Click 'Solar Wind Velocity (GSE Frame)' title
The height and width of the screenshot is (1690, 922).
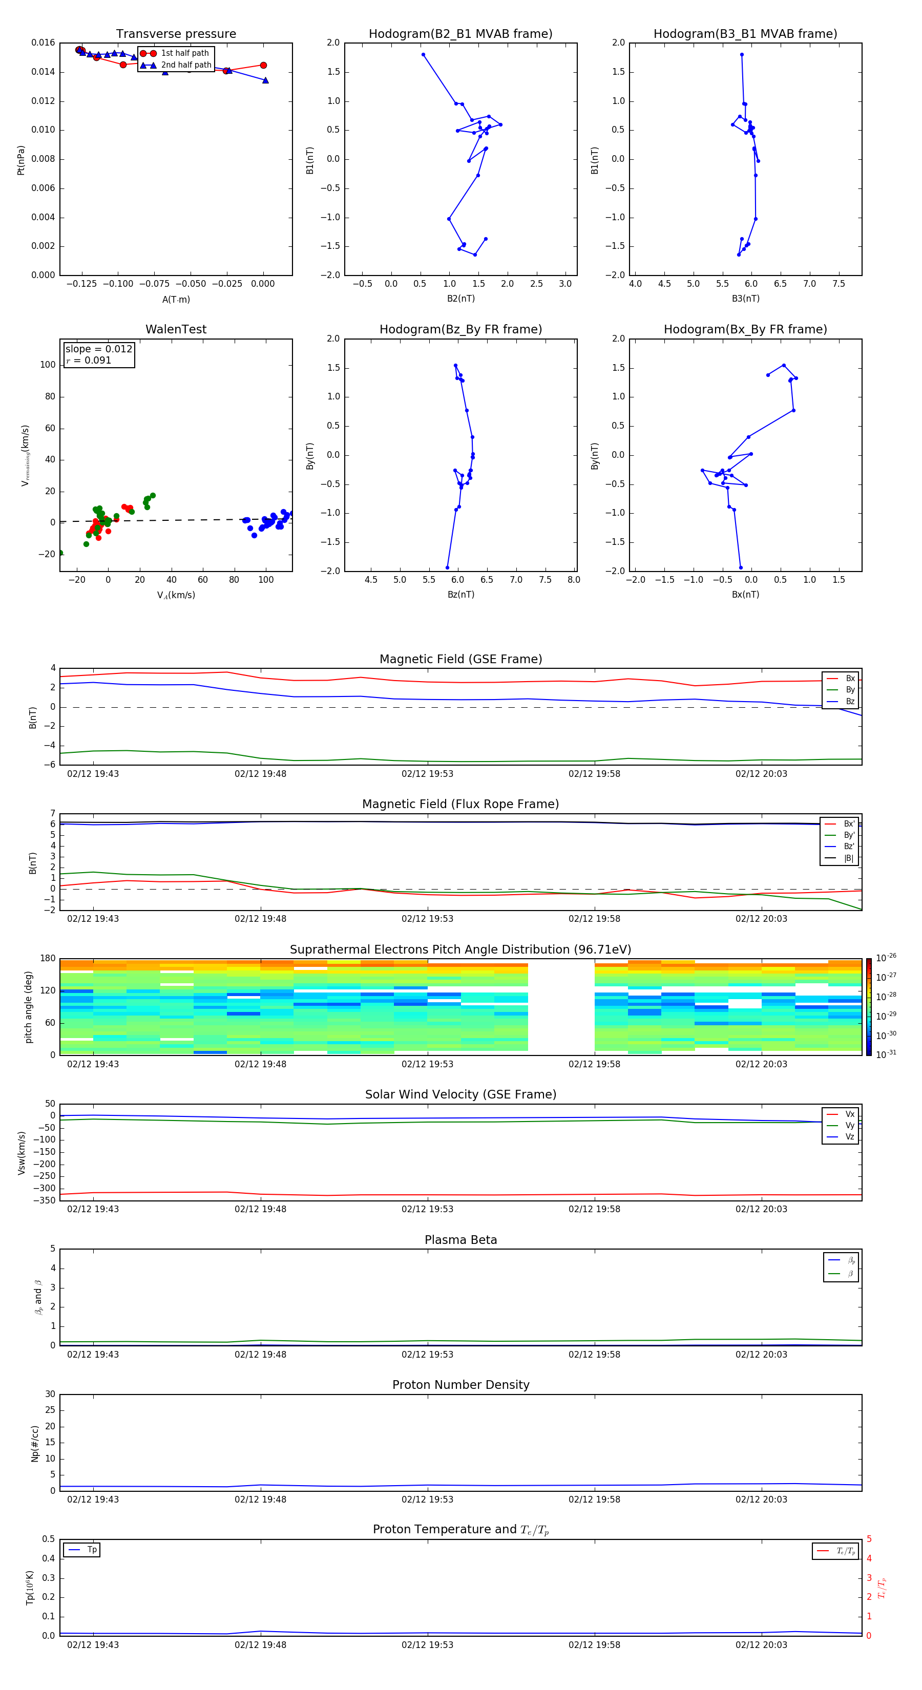(460, 1095)
